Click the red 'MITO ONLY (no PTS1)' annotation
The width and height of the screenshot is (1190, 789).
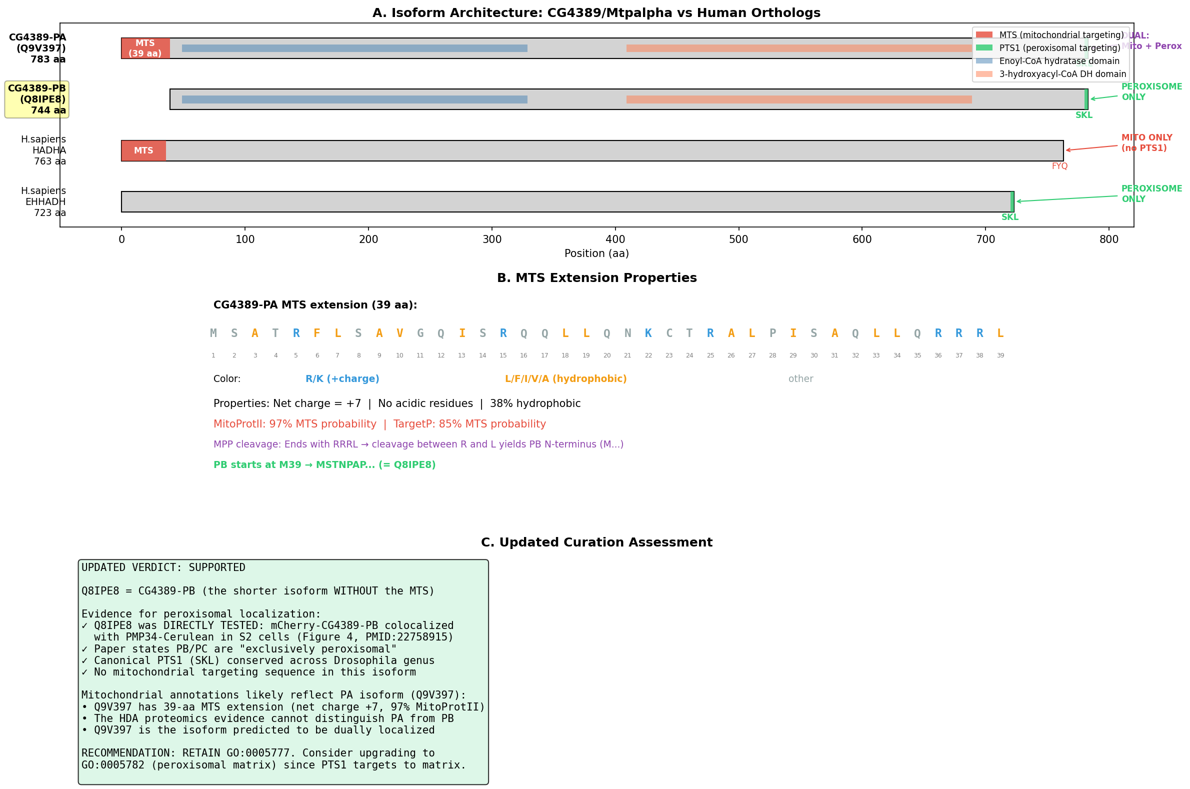[1146, 143]
